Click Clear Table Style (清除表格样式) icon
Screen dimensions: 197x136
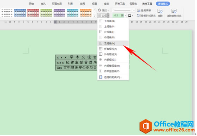[x=174, y=13]
